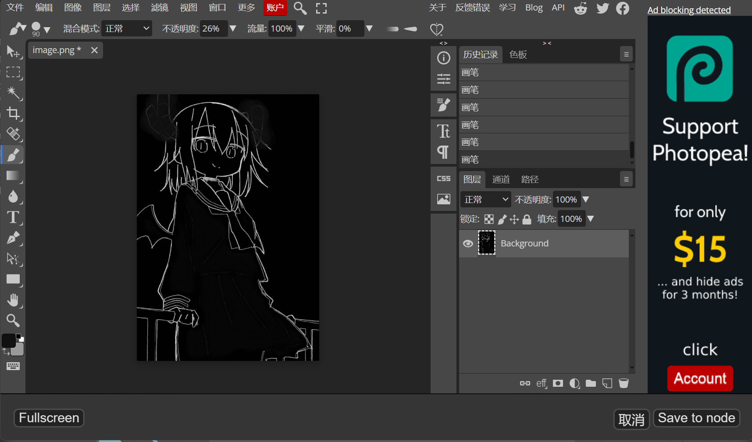Click the Fullscreen button

tap(49, 418)
